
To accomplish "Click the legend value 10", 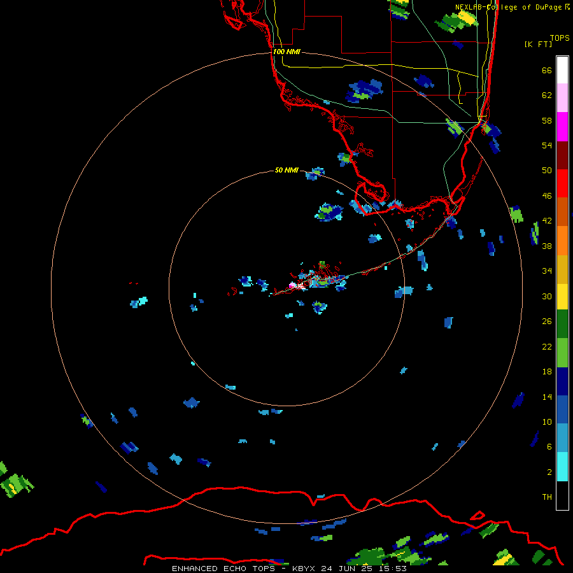I will (547, 422).
